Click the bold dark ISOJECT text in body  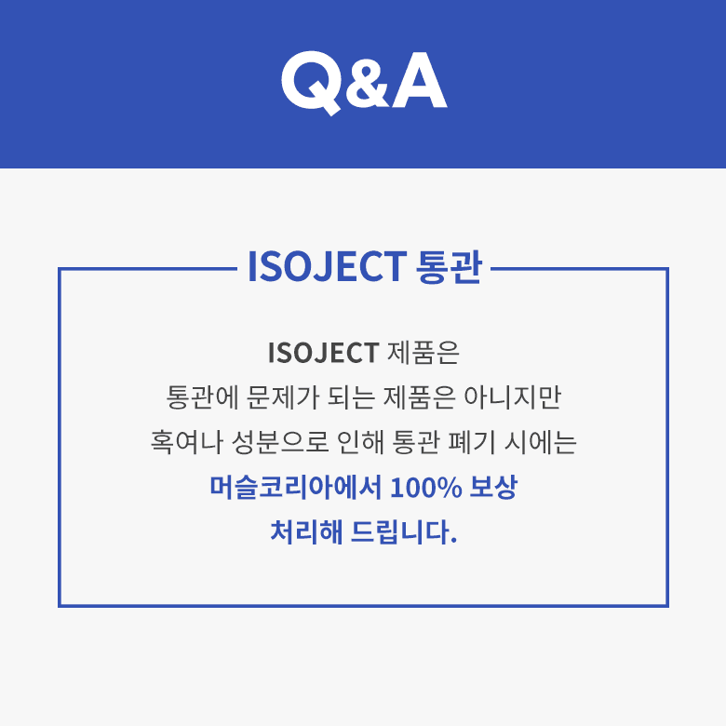[x=323, y=353]
